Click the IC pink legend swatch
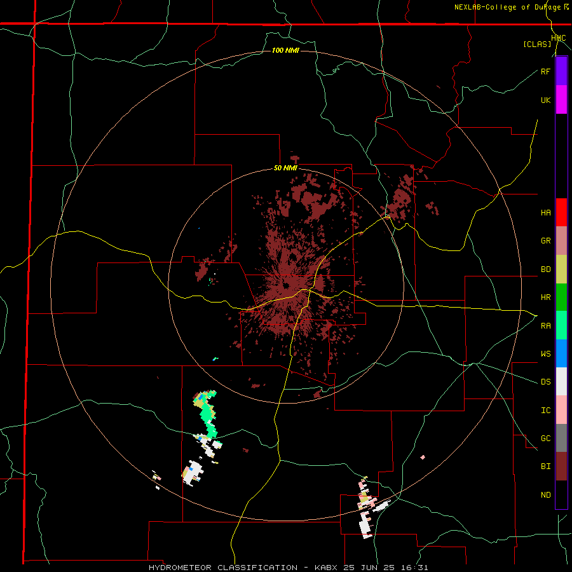The width and height of the screenshot is (572, 572). tap(561, 410)
